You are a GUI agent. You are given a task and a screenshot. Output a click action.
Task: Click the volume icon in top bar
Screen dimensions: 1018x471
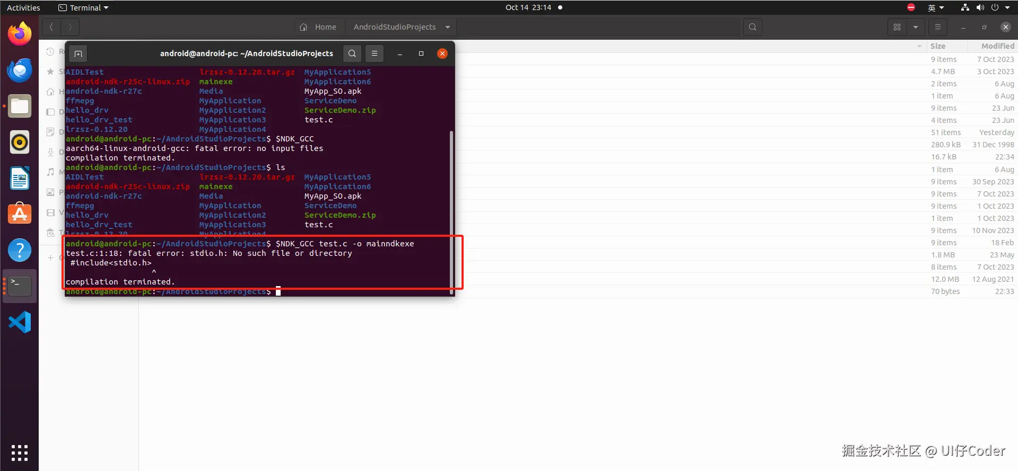click(x=980, y=7)
